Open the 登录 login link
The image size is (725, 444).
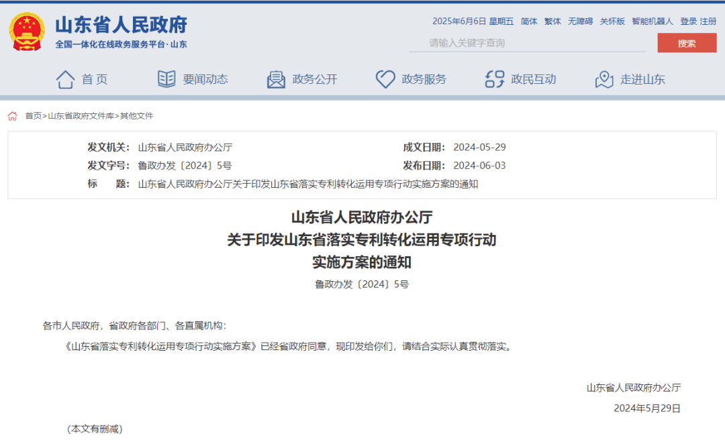click(688, 21)
